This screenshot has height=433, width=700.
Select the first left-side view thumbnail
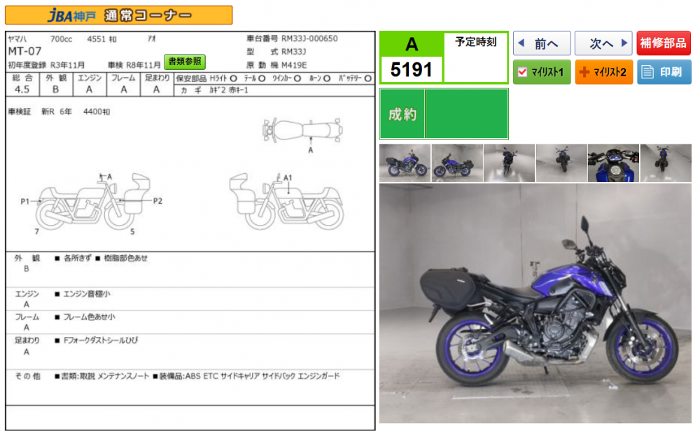[405, 163]
